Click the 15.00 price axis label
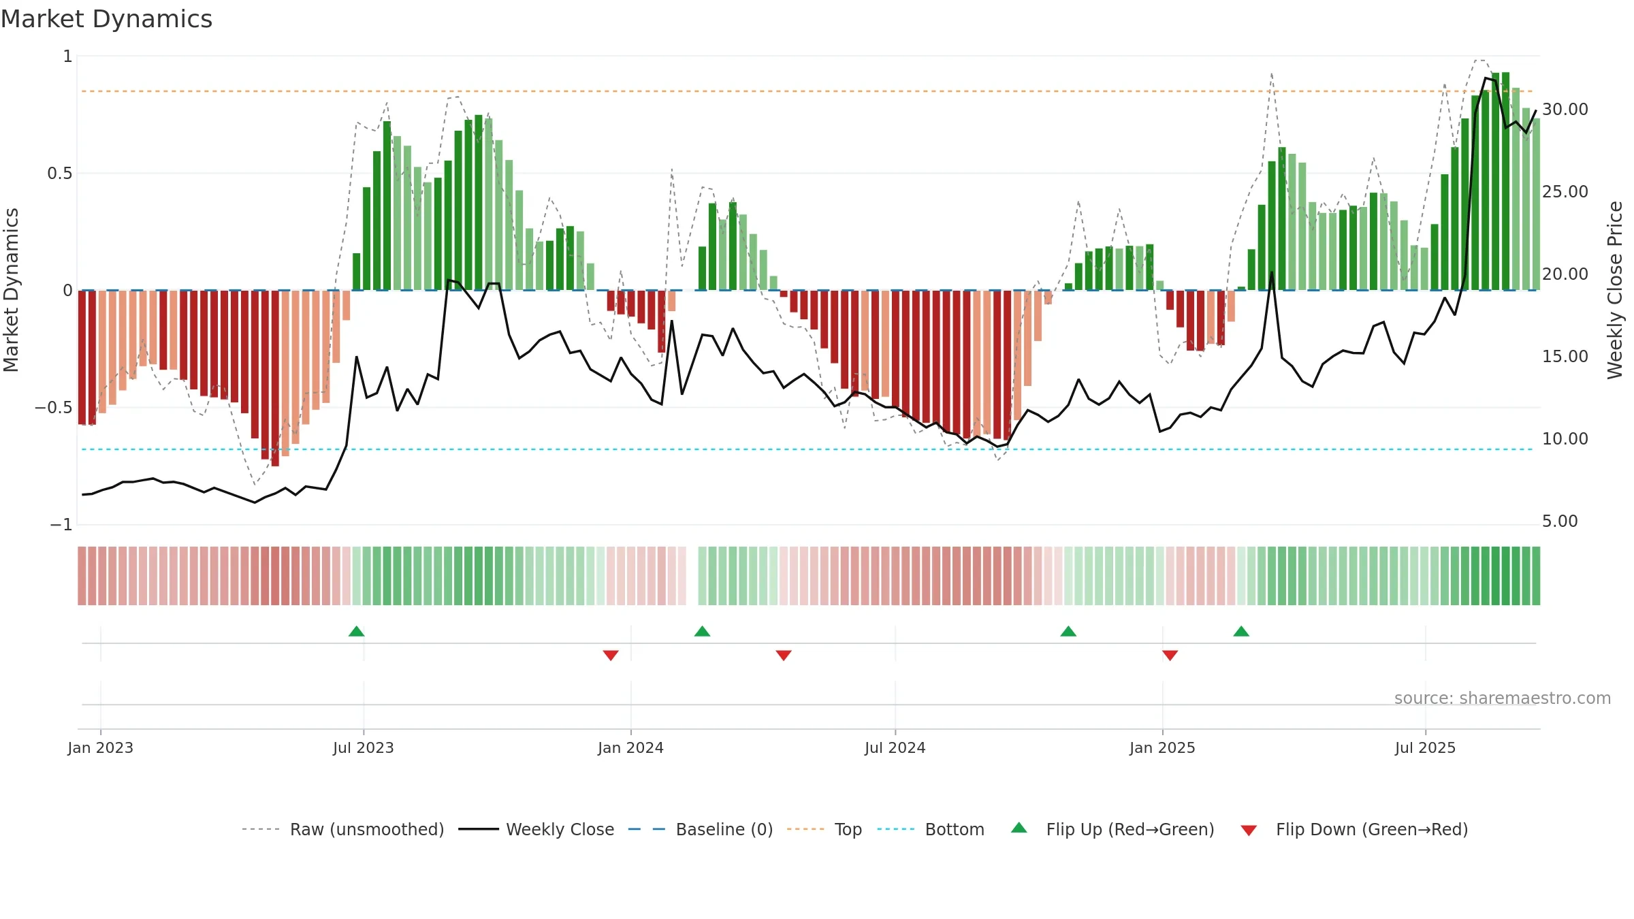The image size is (1634, 919). [1565, 356]
